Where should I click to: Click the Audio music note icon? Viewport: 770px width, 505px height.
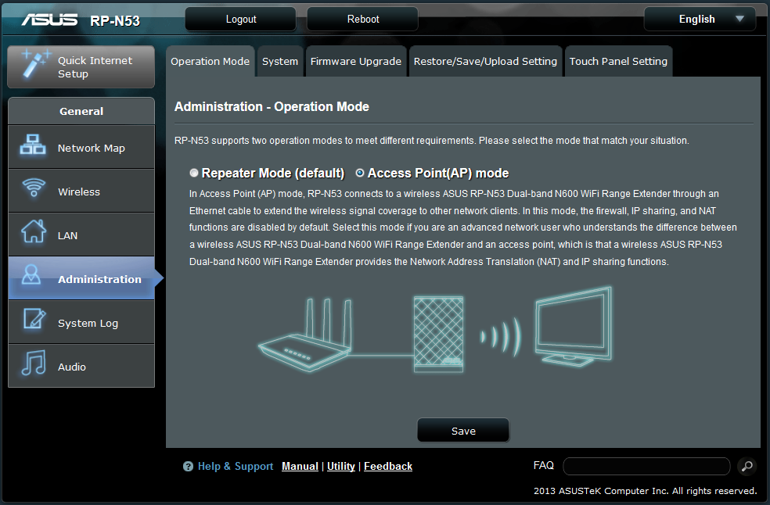click(x=33, y=365)
